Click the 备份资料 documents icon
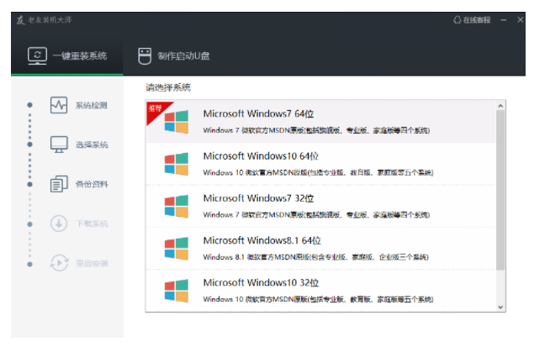The width and height of the screenshot is (550, 347). 59,184
